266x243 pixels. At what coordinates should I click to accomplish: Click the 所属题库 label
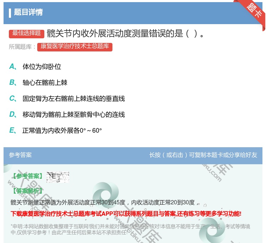tap(22, 47)
